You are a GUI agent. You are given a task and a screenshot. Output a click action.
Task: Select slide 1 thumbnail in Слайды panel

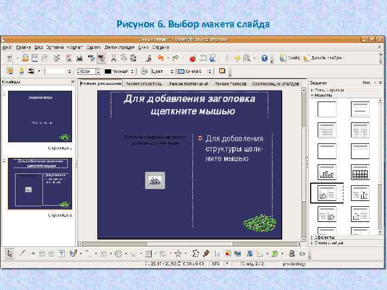[40, 117]
